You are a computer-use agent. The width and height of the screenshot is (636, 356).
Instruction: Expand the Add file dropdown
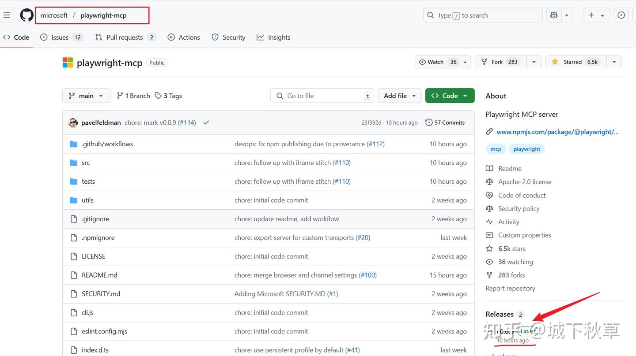point(399,96)
